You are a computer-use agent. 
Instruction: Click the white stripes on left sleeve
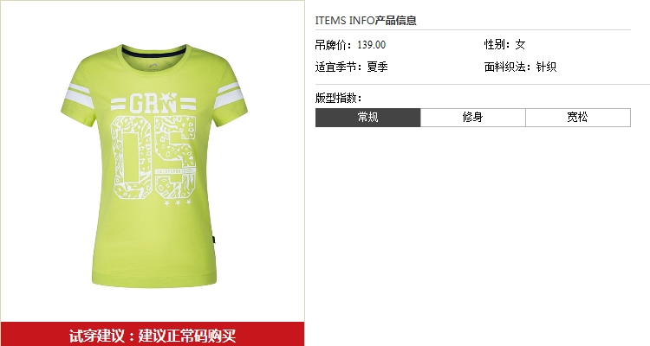[78, 96]
